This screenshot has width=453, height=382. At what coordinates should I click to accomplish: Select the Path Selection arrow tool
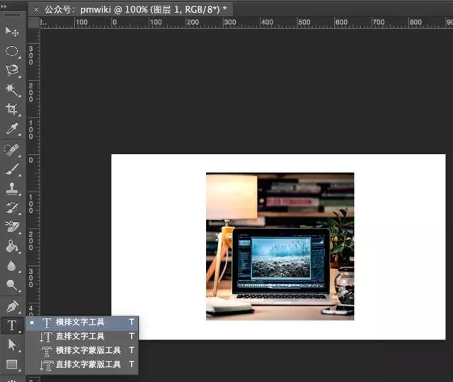point(12,345)
